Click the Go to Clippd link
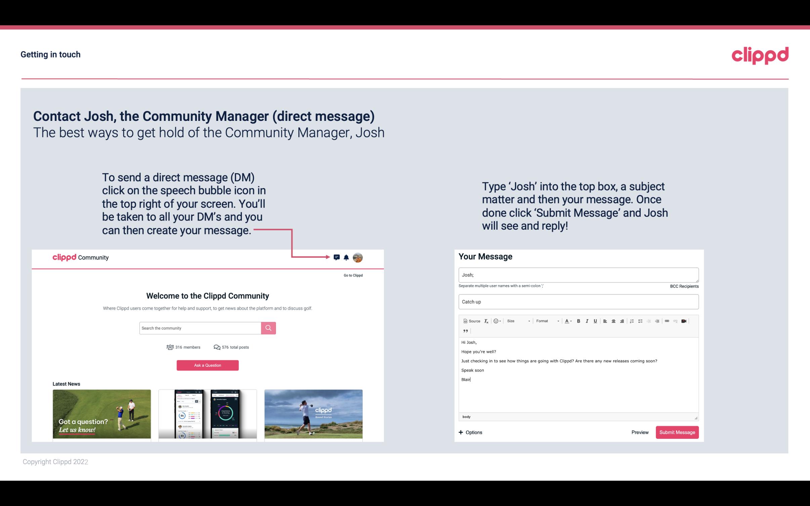The image size is (810, 506). [x=352, y=275]
